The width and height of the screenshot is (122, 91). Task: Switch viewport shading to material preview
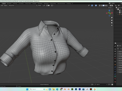click(x=105, y=6)
